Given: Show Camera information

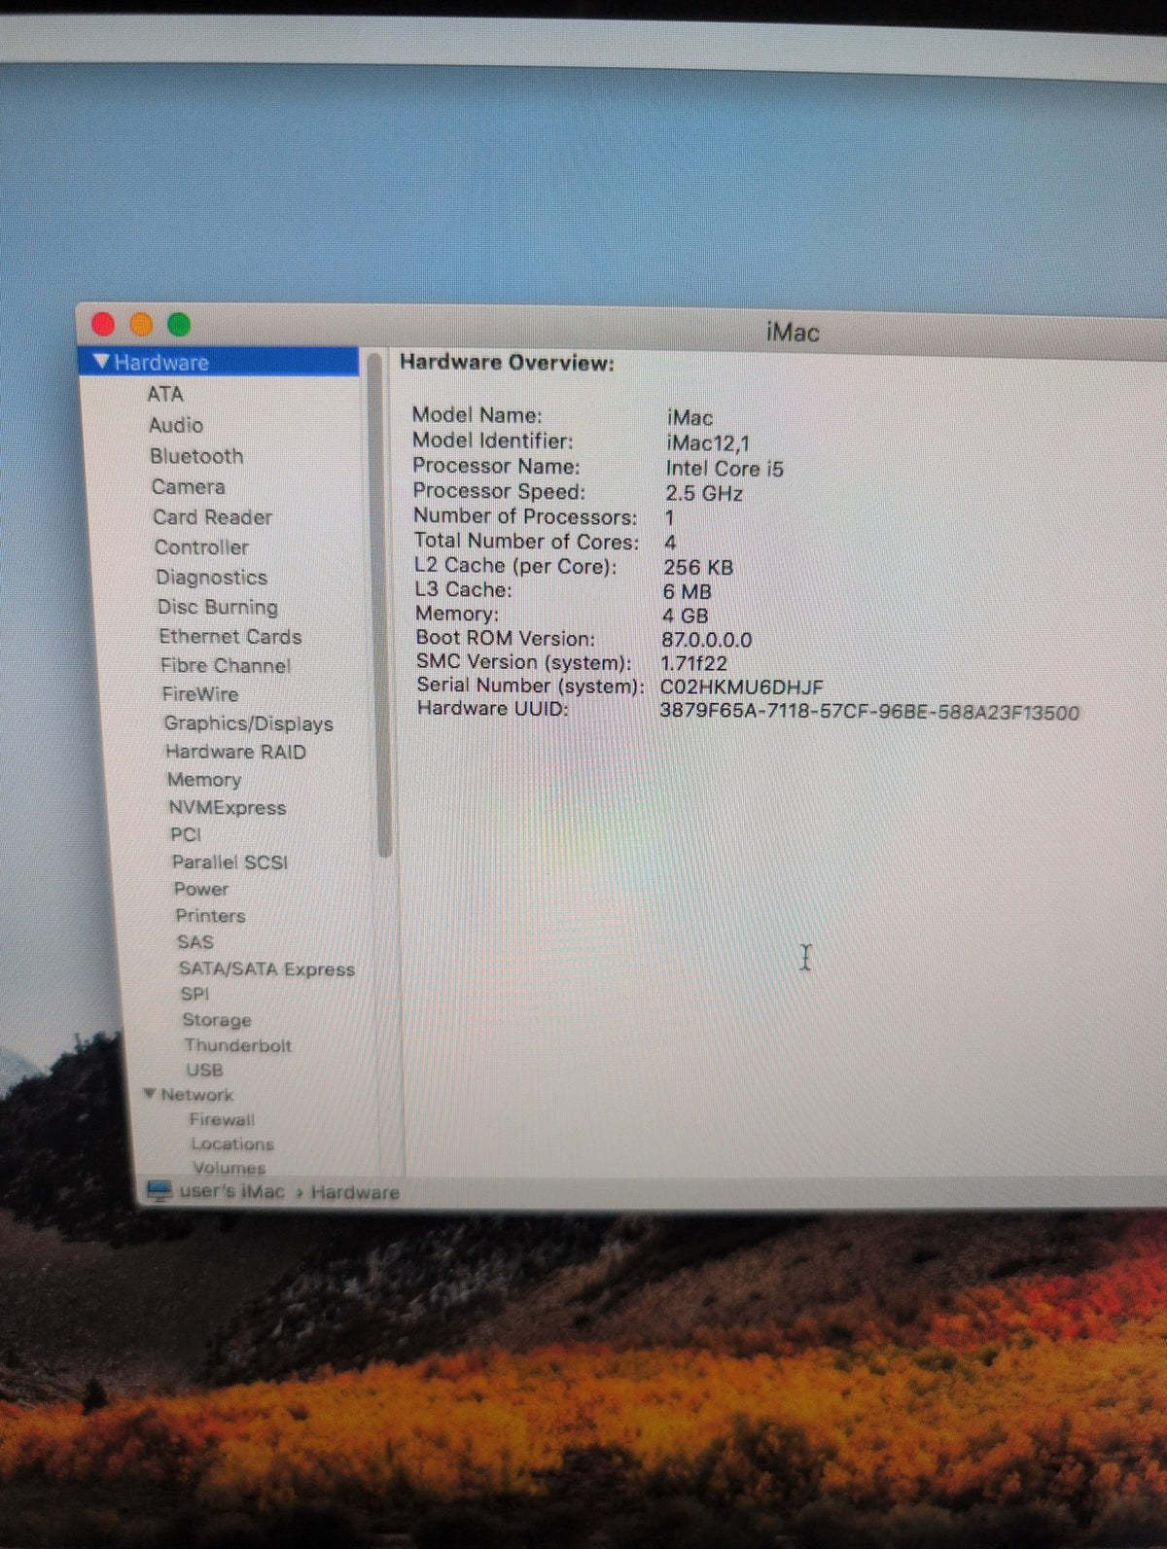Looking at the screenshot, I should 188,486.
